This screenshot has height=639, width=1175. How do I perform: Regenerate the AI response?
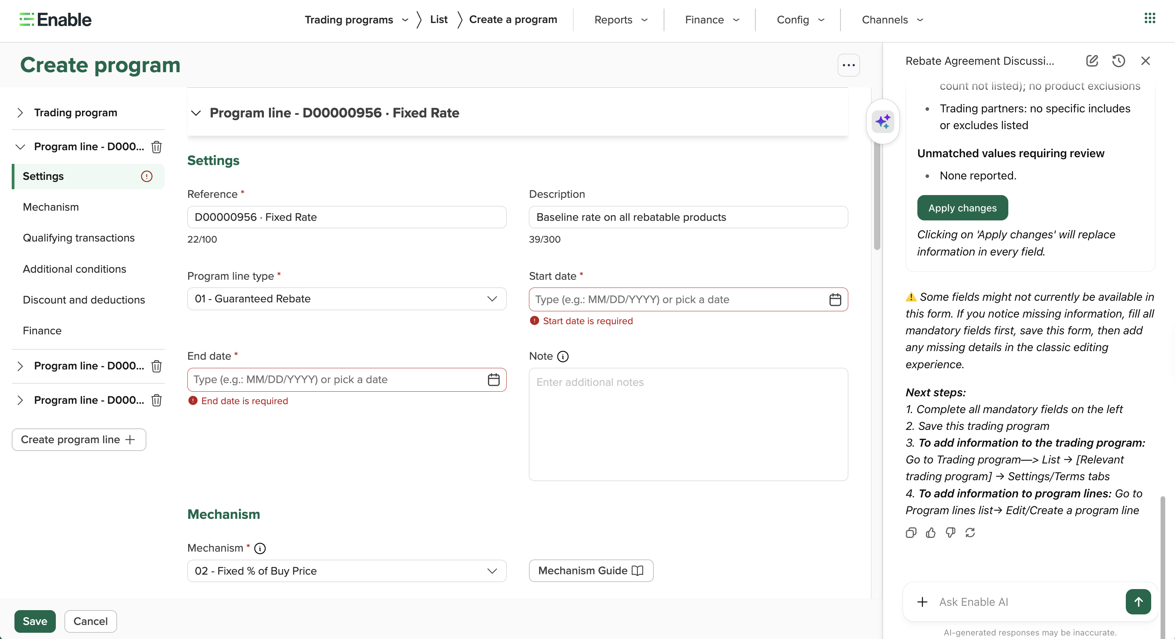[970, 532]
